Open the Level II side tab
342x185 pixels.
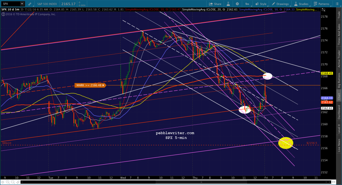(339, 129)
